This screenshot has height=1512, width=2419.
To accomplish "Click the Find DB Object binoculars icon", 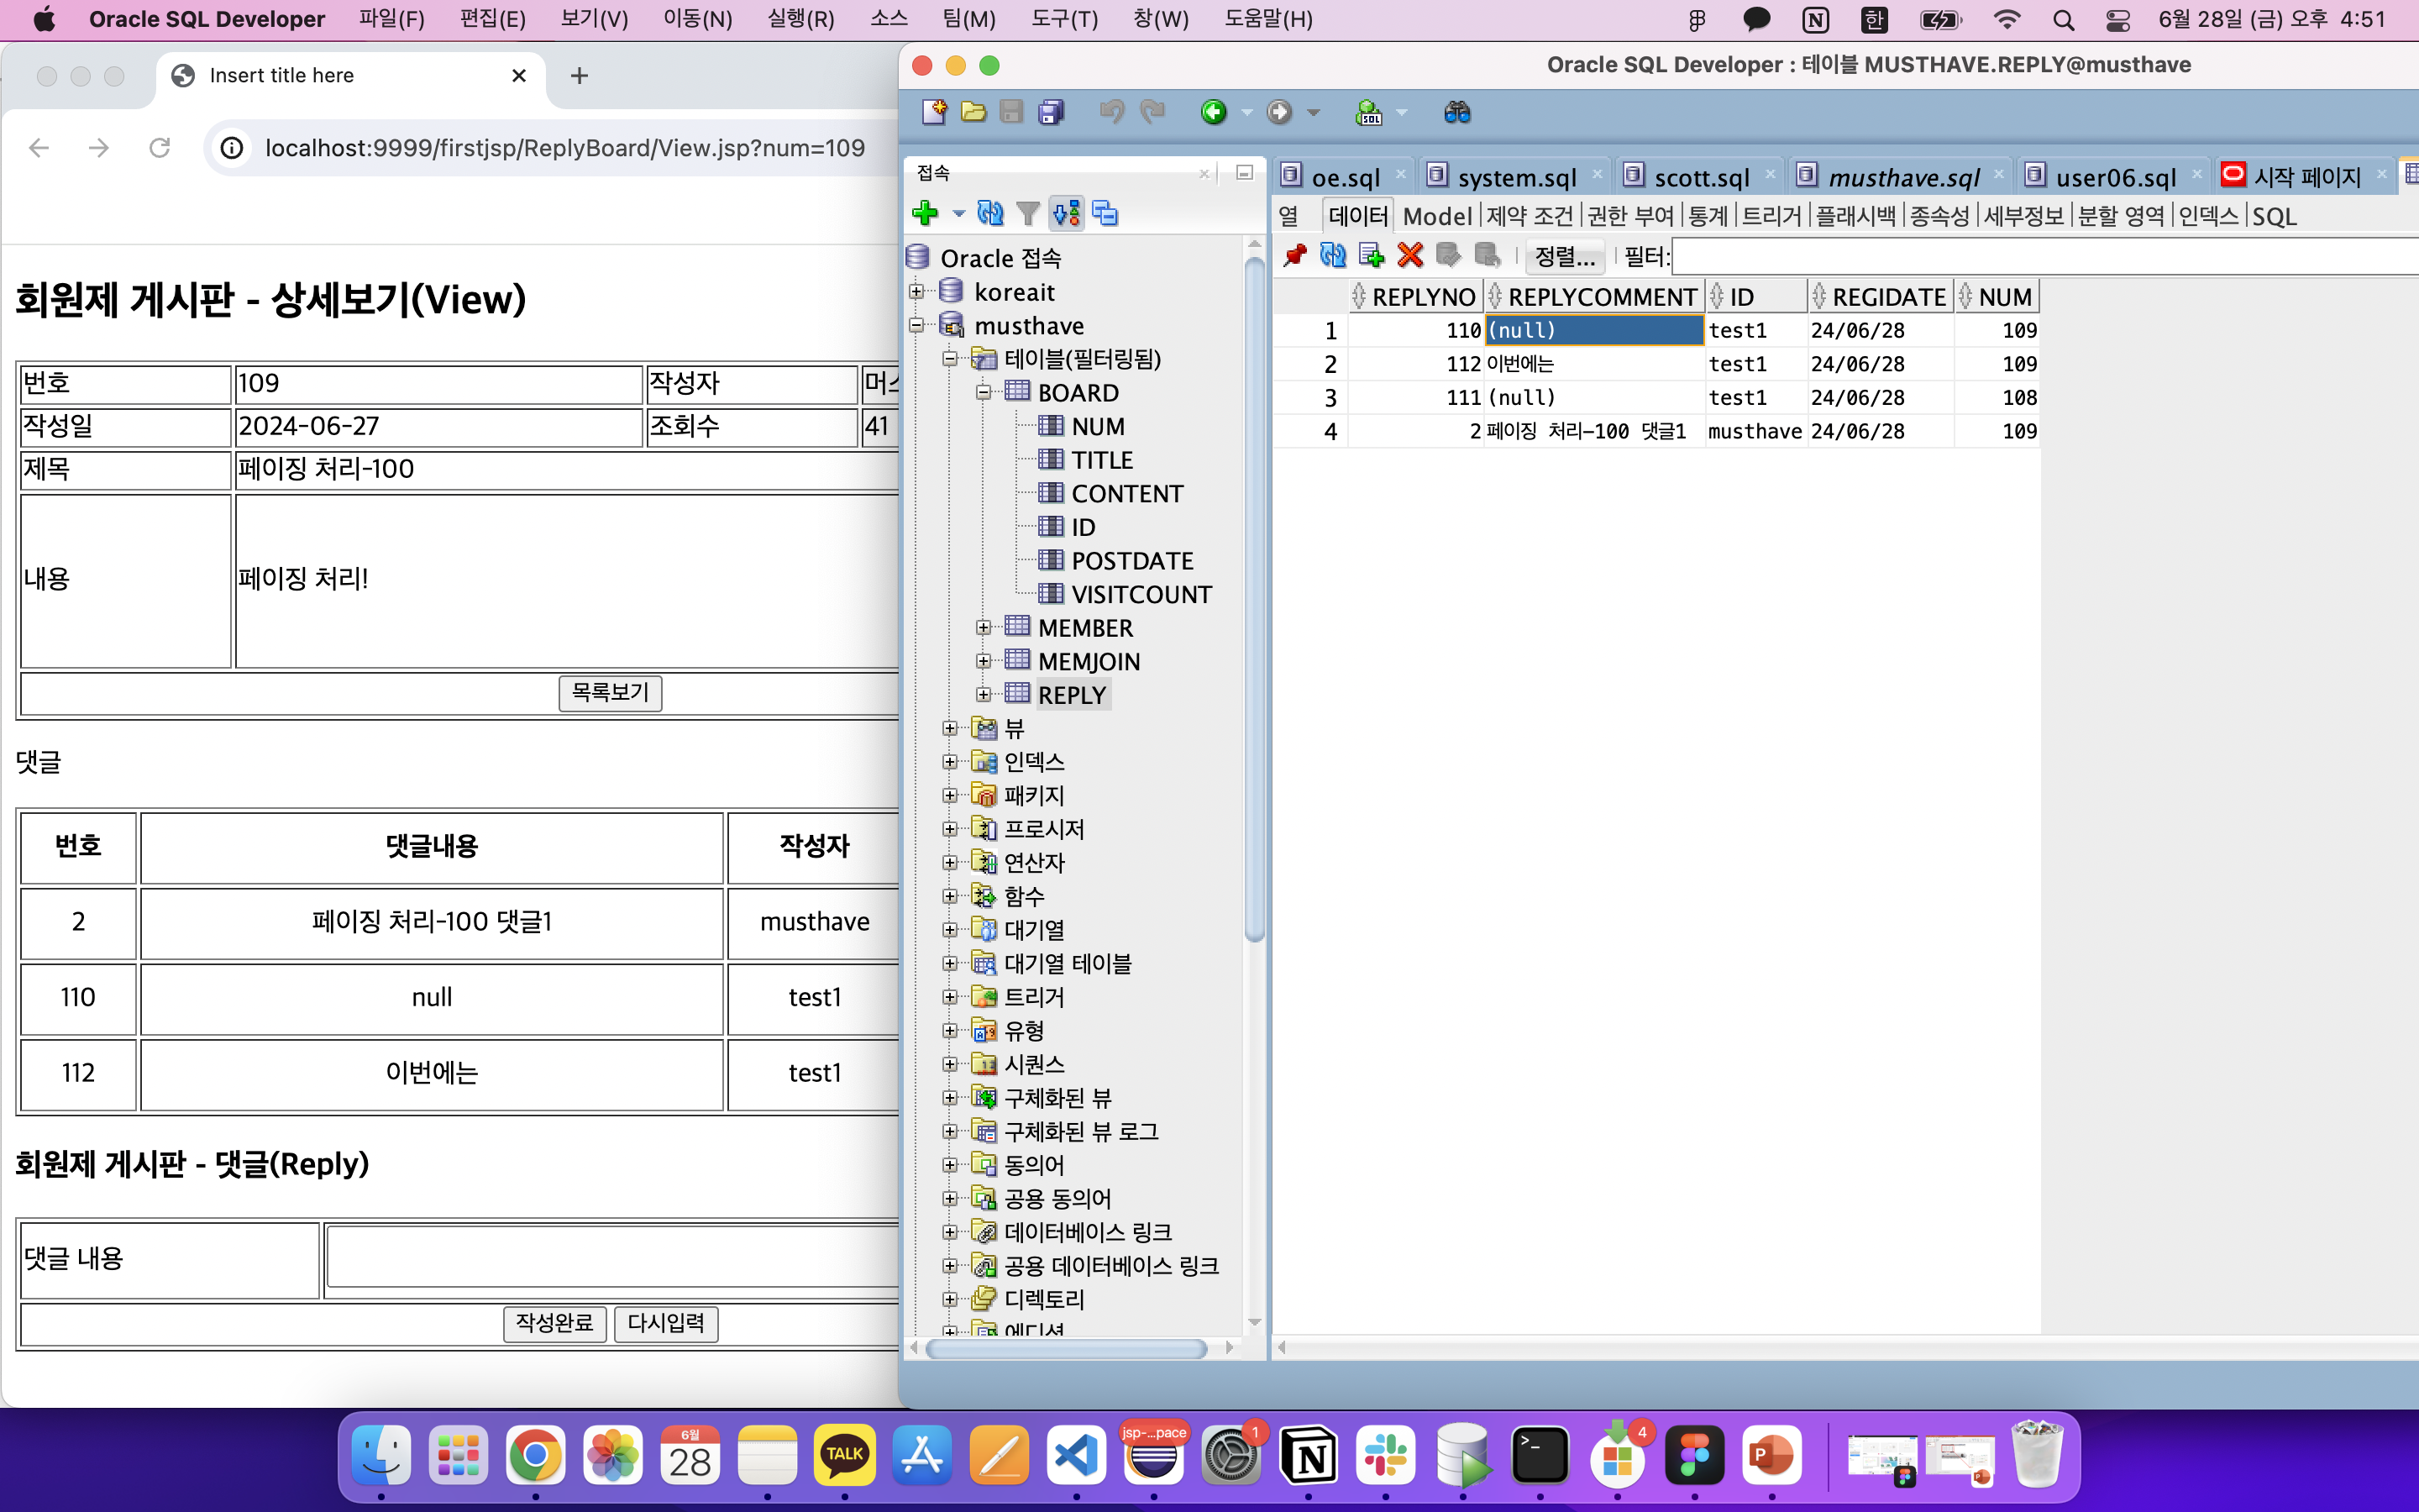I will pos(1456,112).
